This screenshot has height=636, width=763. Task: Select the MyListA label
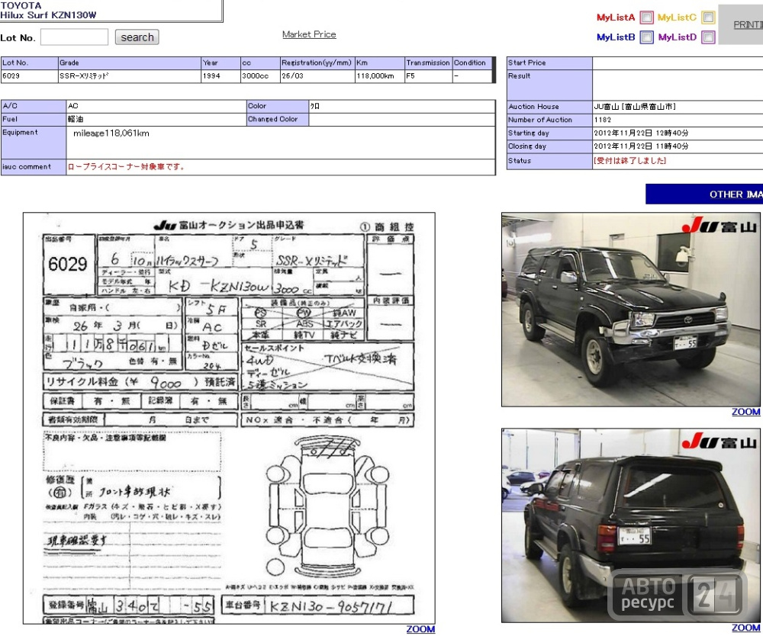click(616, 18)
